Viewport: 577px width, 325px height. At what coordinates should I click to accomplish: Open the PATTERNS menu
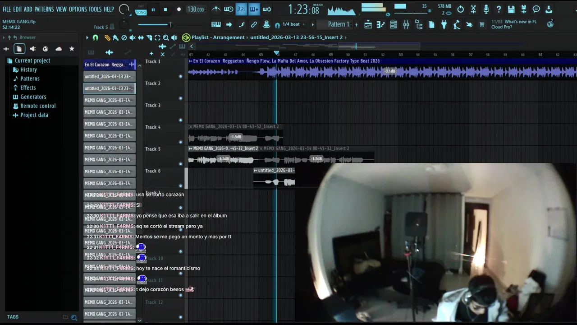click(x=44, y=9)
